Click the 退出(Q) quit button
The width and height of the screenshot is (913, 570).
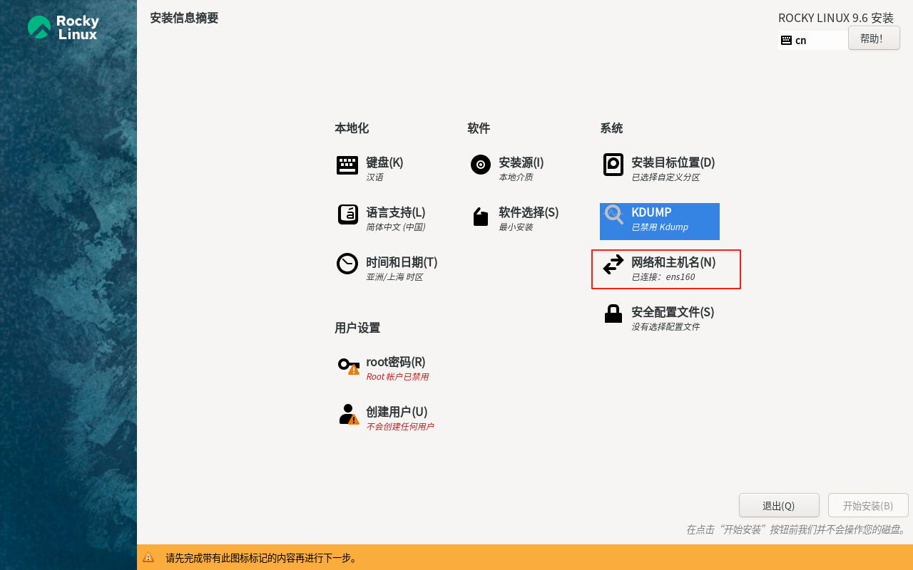click(x=779, y=505)
